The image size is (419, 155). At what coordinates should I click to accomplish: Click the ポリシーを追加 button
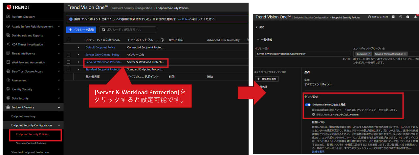(81, 30)
